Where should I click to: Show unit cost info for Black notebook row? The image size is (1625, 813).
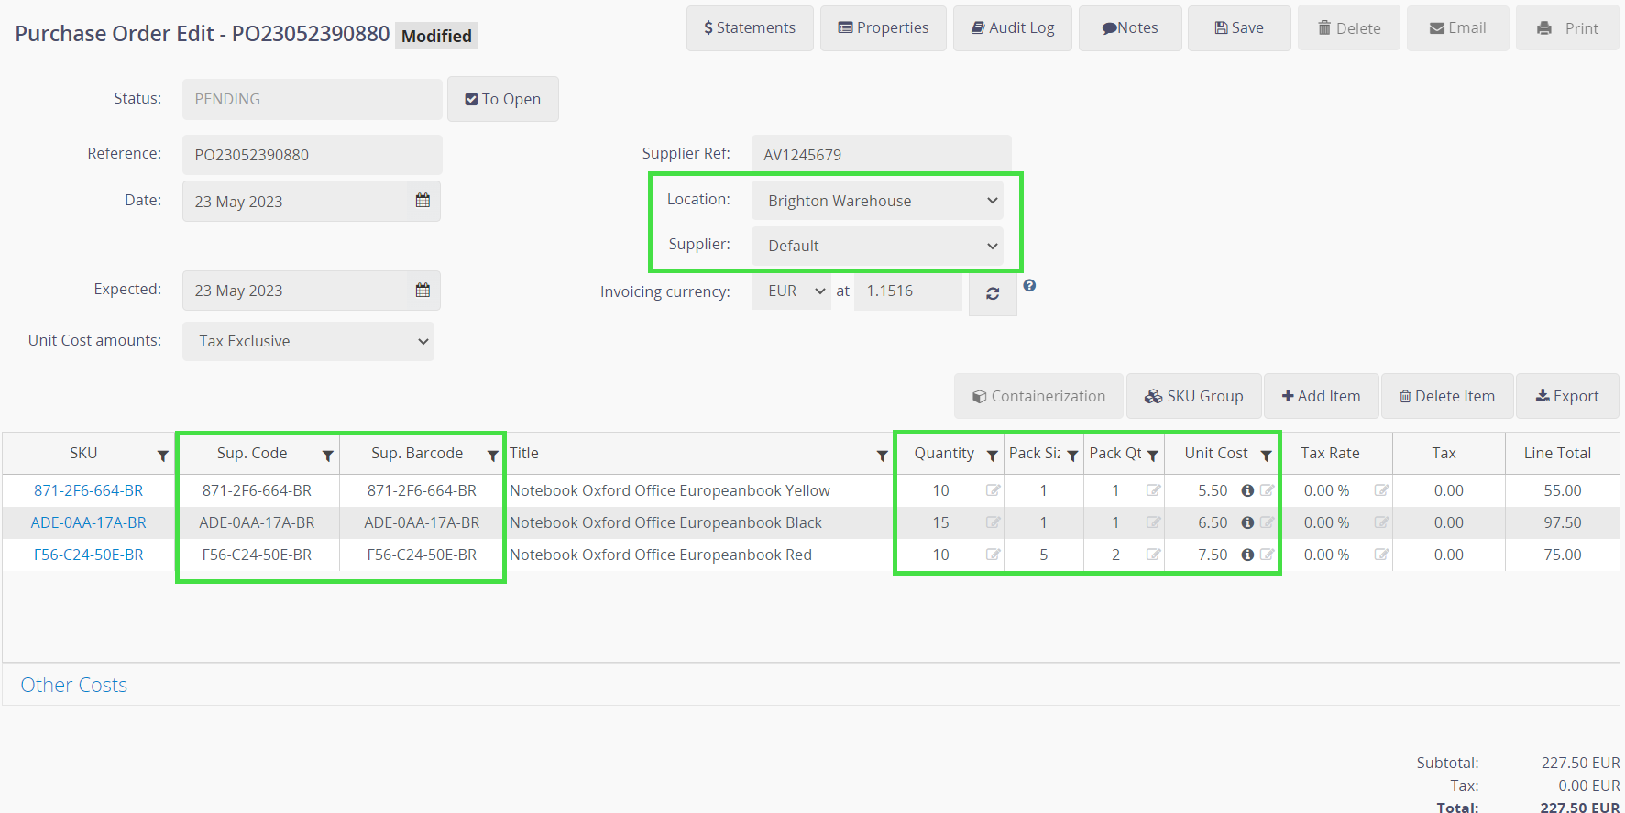[1247, 522]
